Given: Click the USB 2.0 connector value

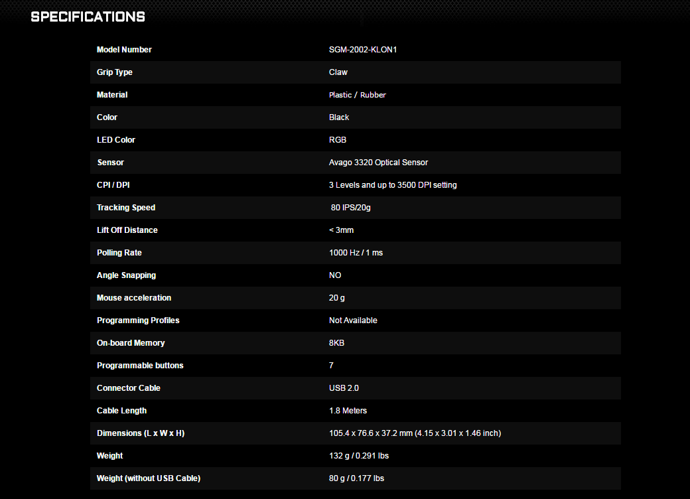Looking at the screenshot, I should (344, 388).
